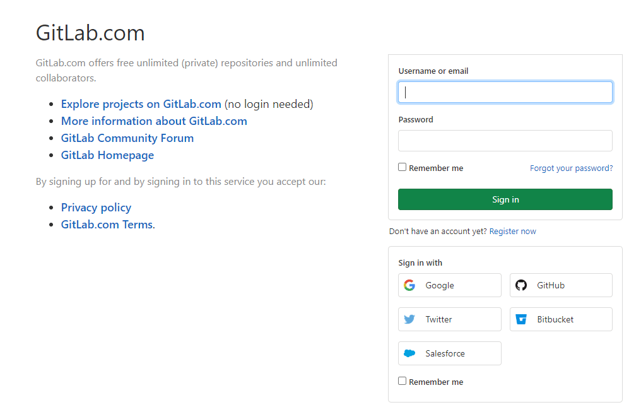This screenshot has height=412, width=641.
Task: Select the Twitter sign-in option
Action: point(449,319)
